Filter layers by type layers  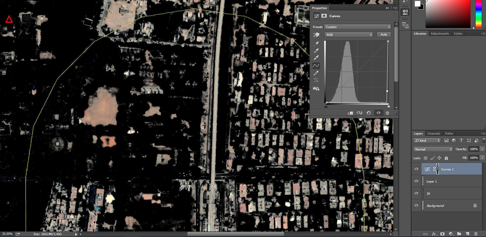pos(461,140)
